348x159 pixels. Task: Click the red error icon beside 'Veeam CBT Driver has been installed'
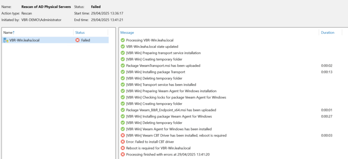tap(122, 135)
